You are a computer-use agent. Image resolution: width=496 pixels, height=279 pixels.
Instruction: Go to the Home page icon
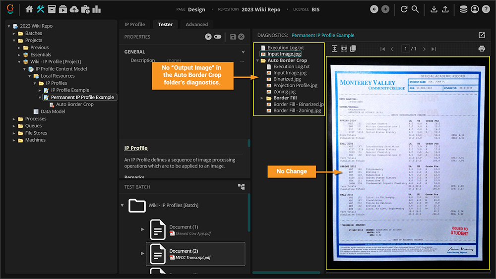click(29, 9)
